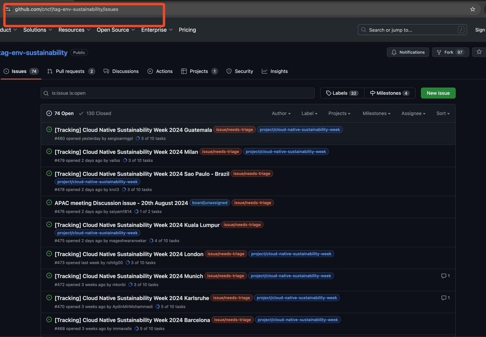This screenshot has width=486, height=337.
Task: Switch to the Pull requests tab
Action: pyautogui.click(x=71, y=71)
